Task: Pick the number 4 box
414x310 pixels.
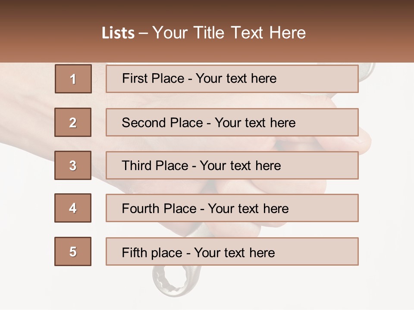Action: point(73,208)
